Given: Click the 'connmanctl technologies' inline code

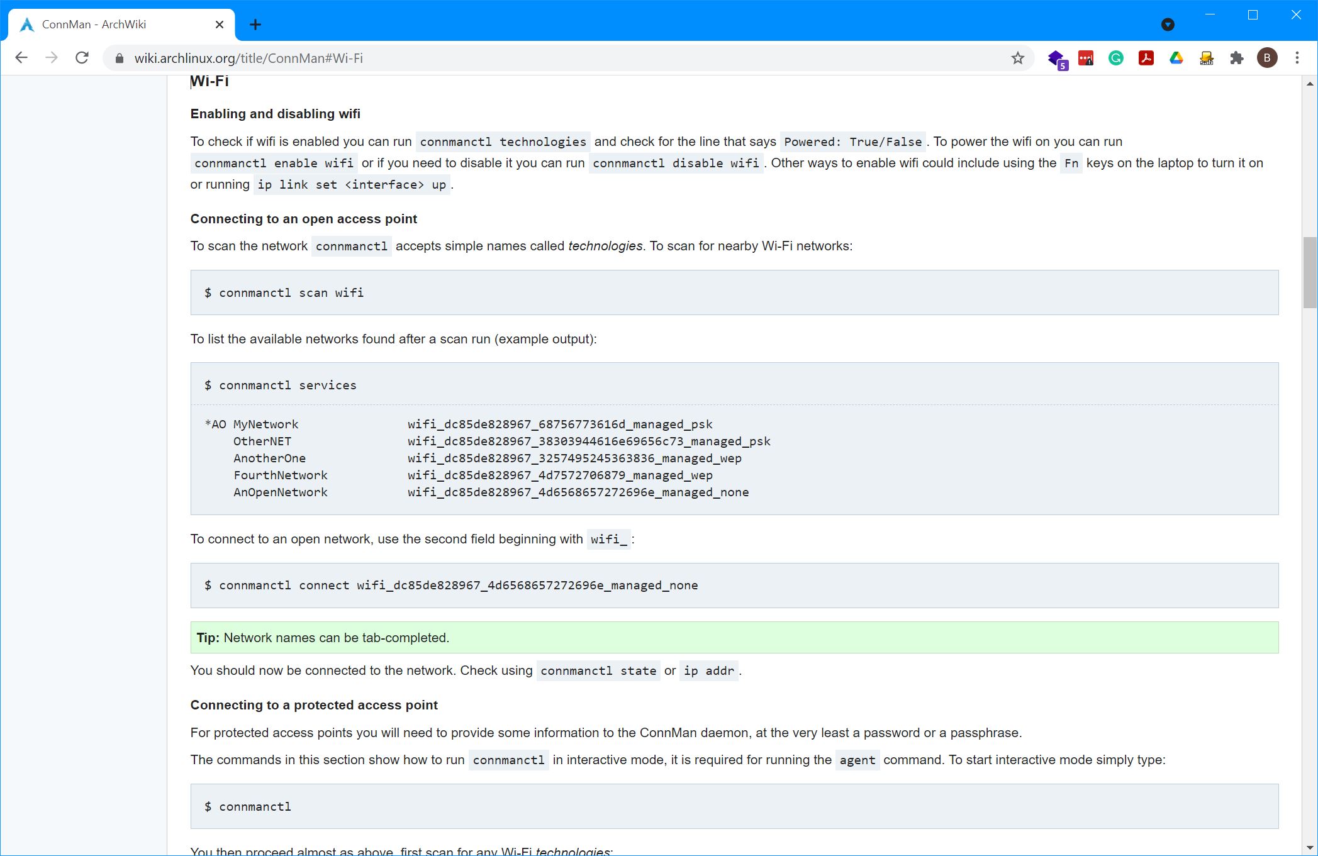Looking at the screenshot, I should pos(503,142).
